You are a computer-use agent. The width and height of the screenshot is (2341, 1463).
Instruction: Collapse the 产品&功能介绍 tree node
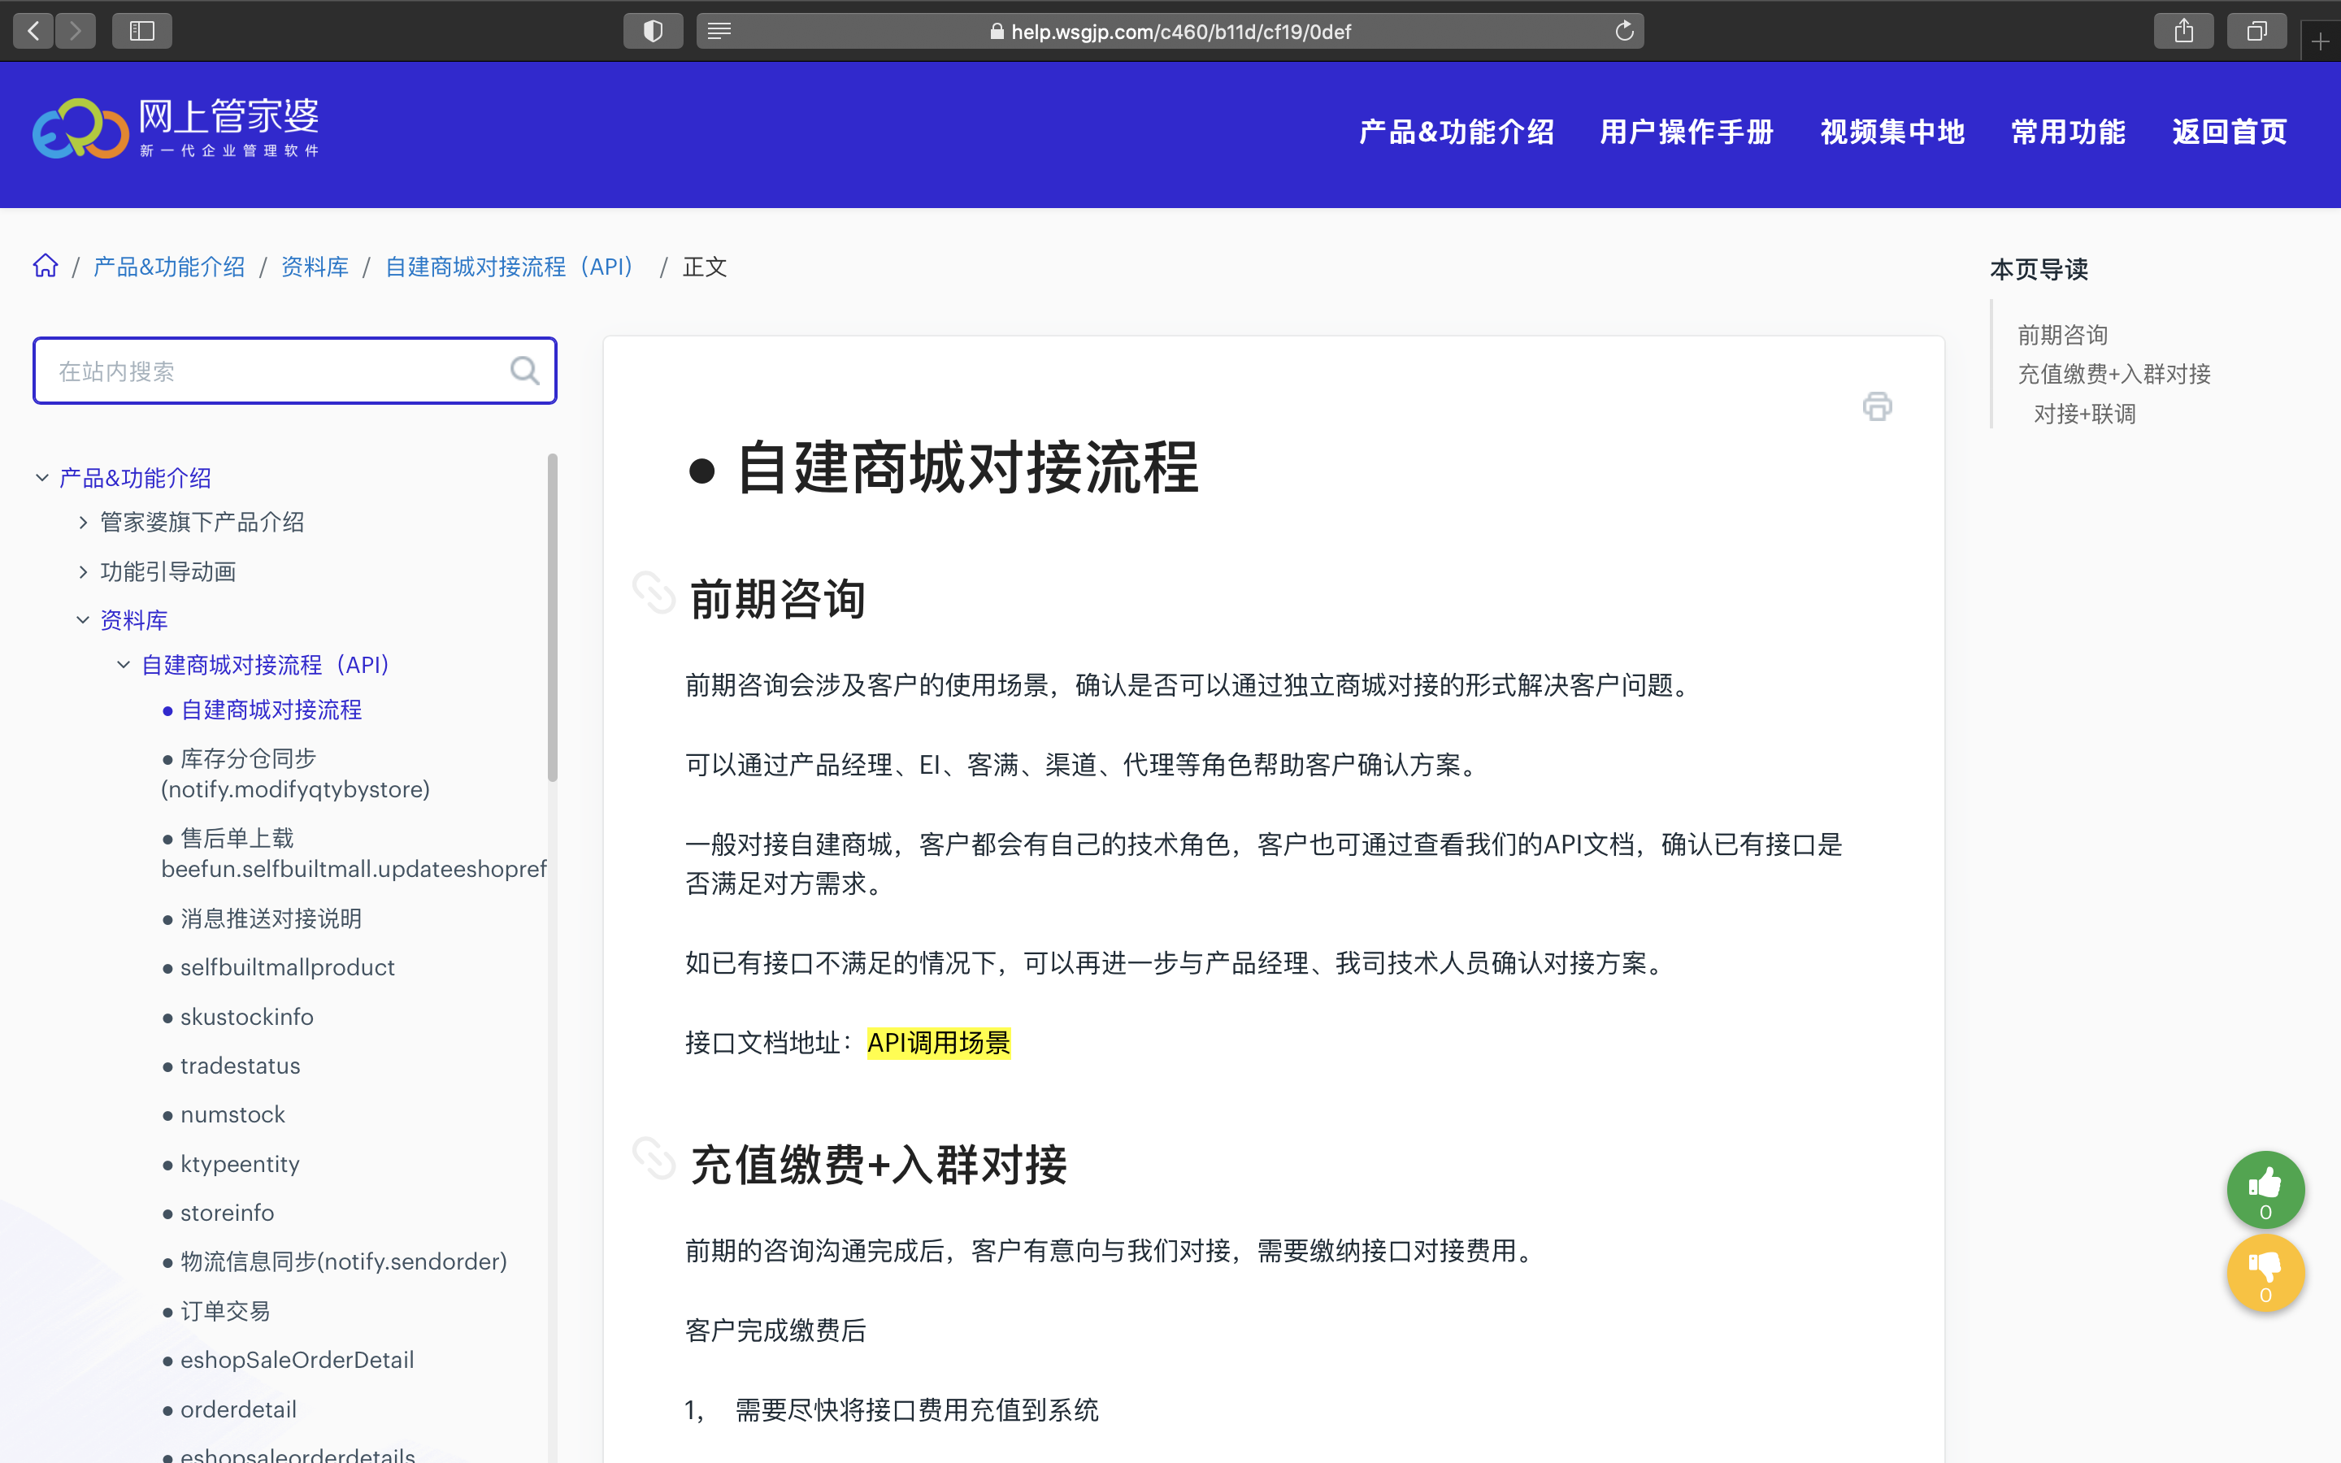point(42,478)
